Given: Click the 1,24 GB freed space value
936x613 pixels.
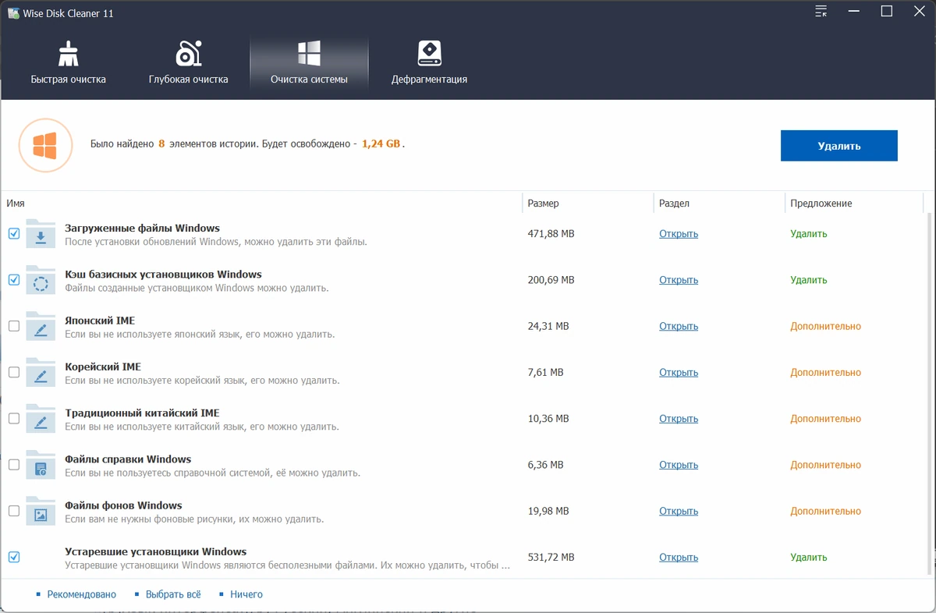Looking at the screenshot, I should click(x=381, y=144).
